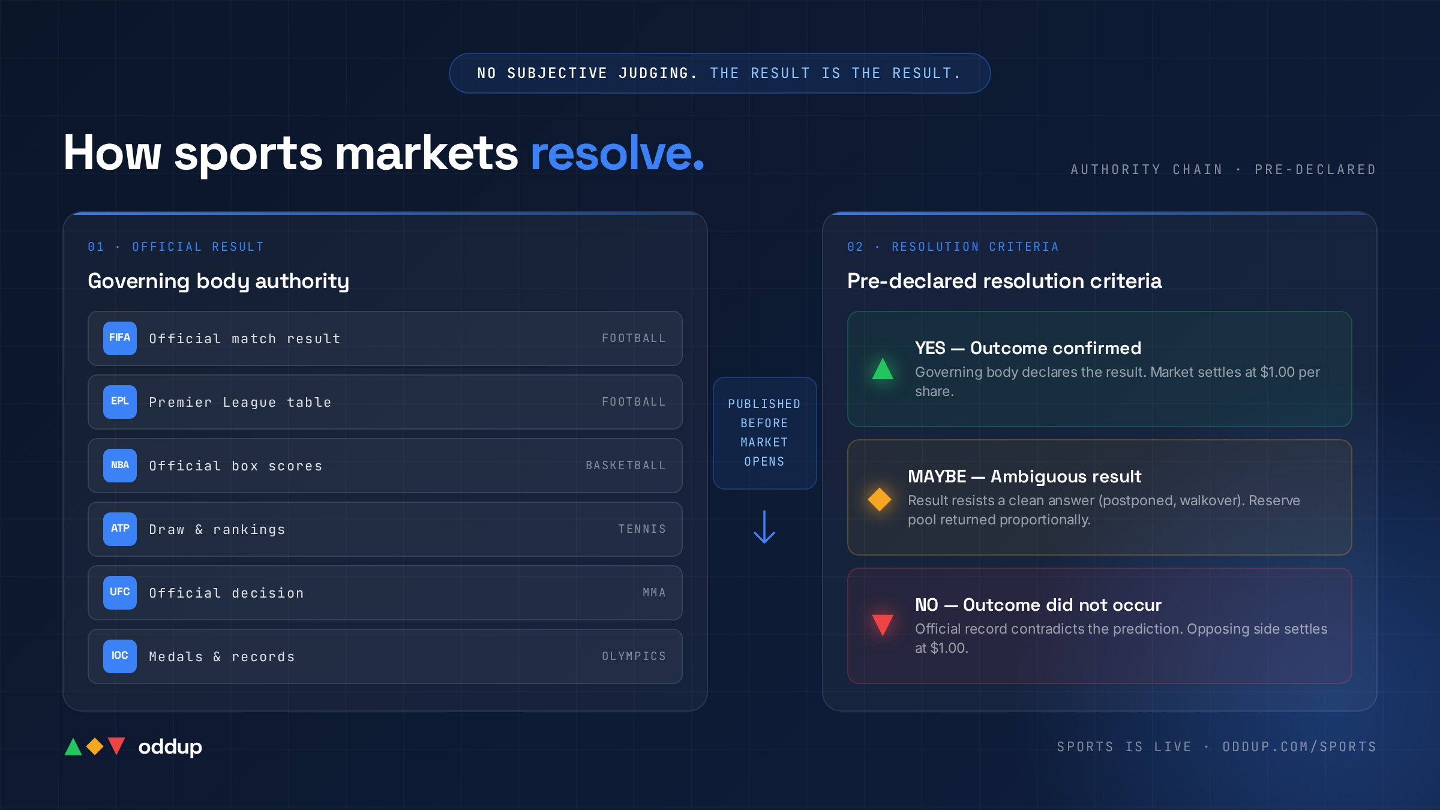Image resolution: width=1440 pixels, height=810 pixels.
Task: Select the 'Medals & records' row text
Action: 222,657
